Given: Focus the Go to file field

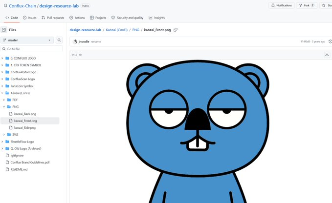Looking at the screenshot, I should (32, 49).
